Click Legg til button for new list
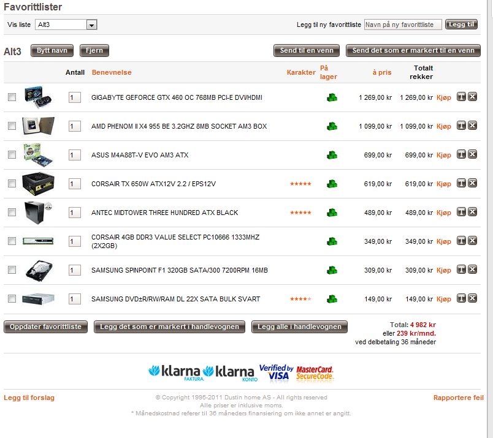 coord(461,25)
